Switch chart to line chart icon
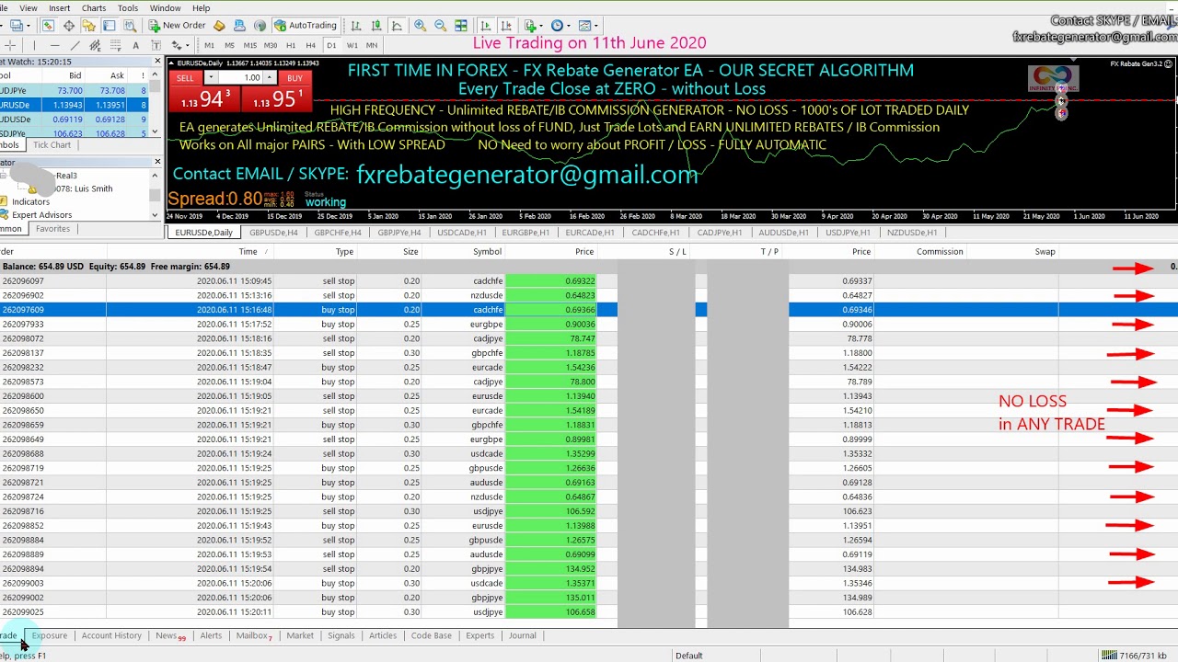Screen dimensions: 1178x662 pyautogui.click(x=397, y=26)
